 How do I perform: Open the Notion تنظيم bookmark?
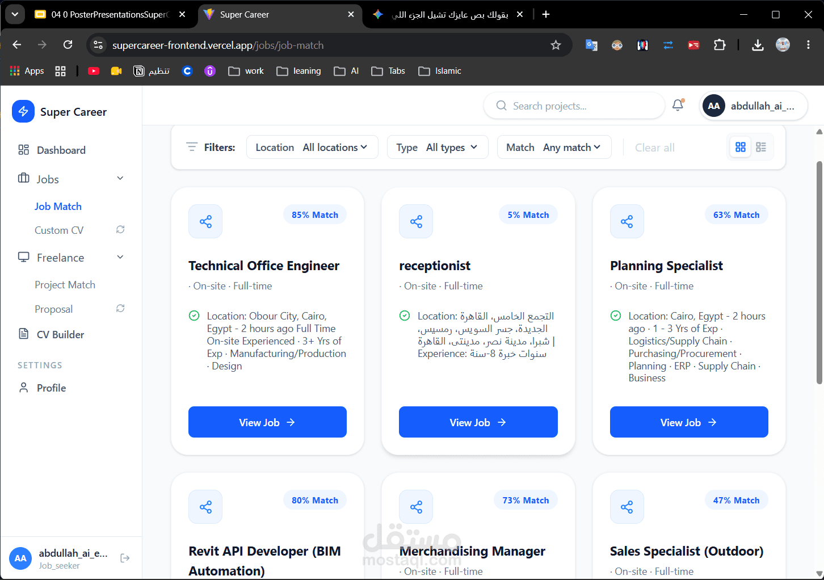pos(152,71)
